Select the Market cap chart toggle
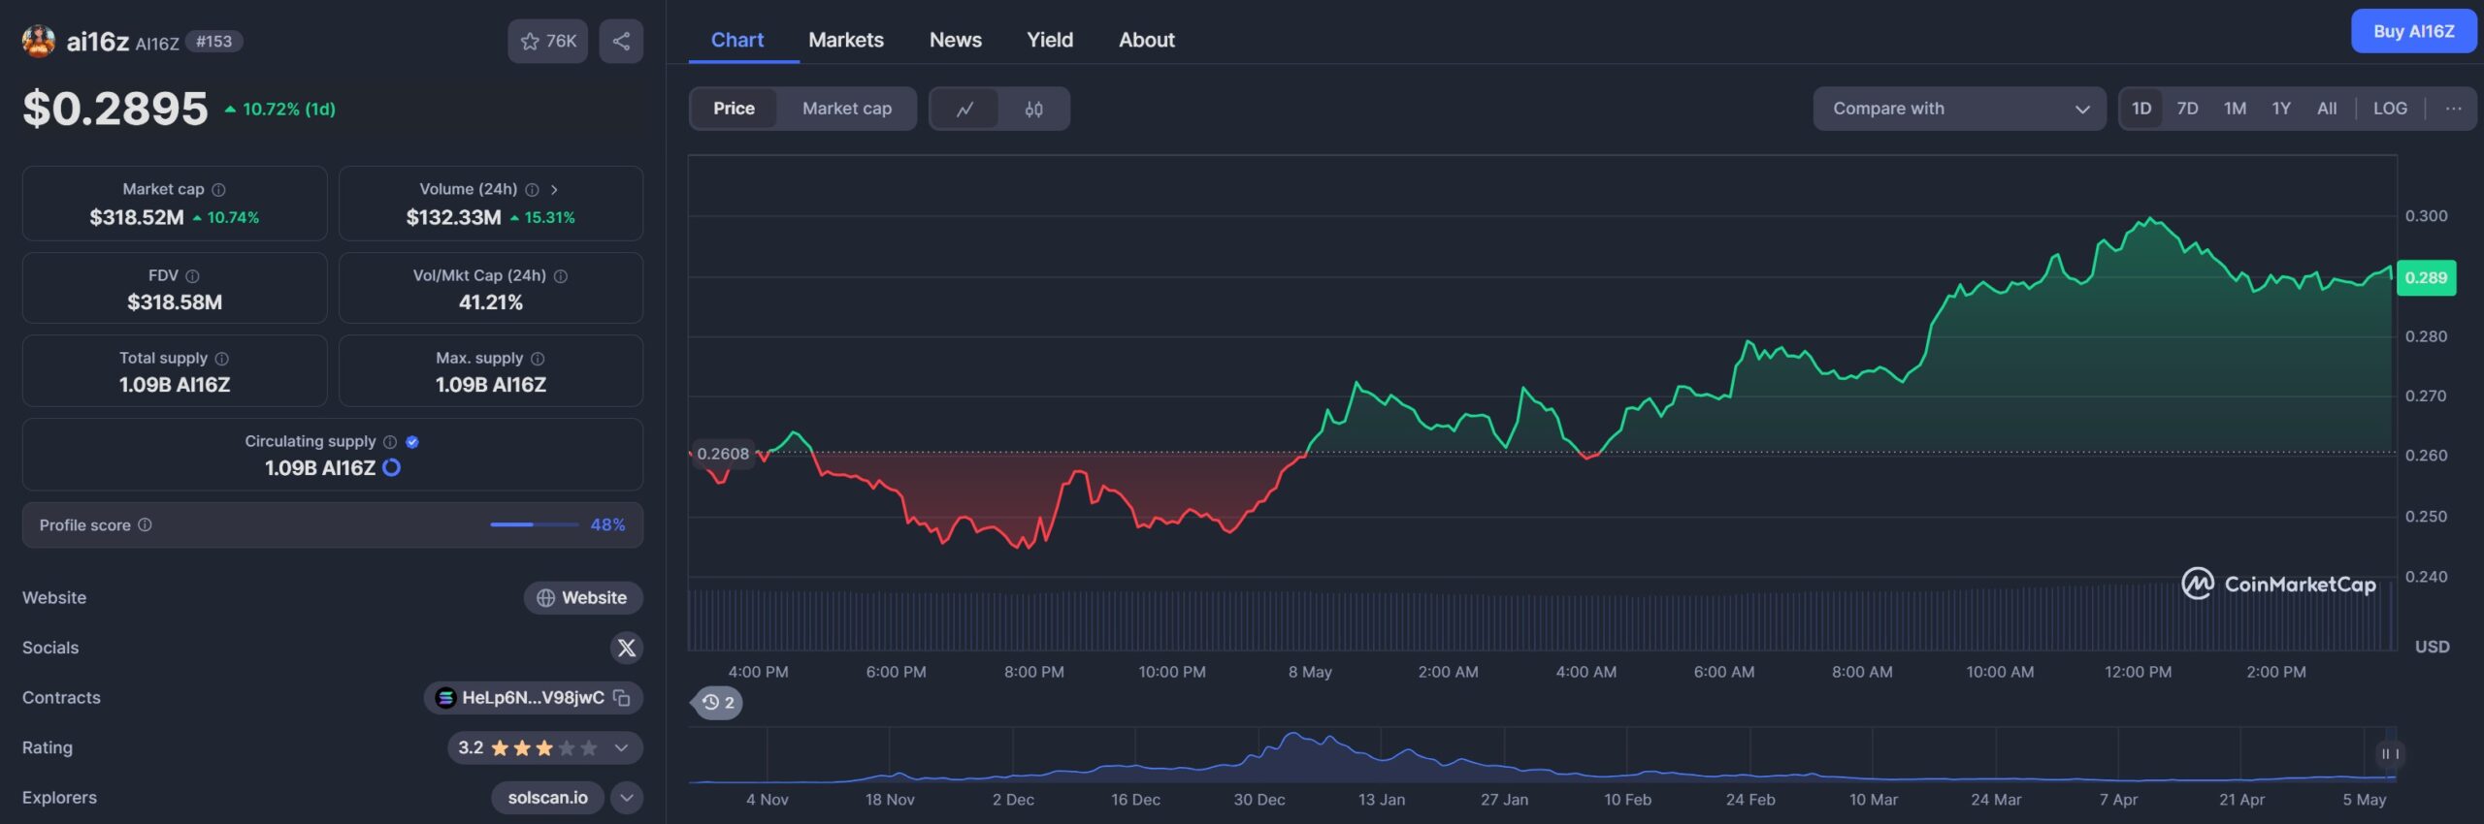 (847, 109)
